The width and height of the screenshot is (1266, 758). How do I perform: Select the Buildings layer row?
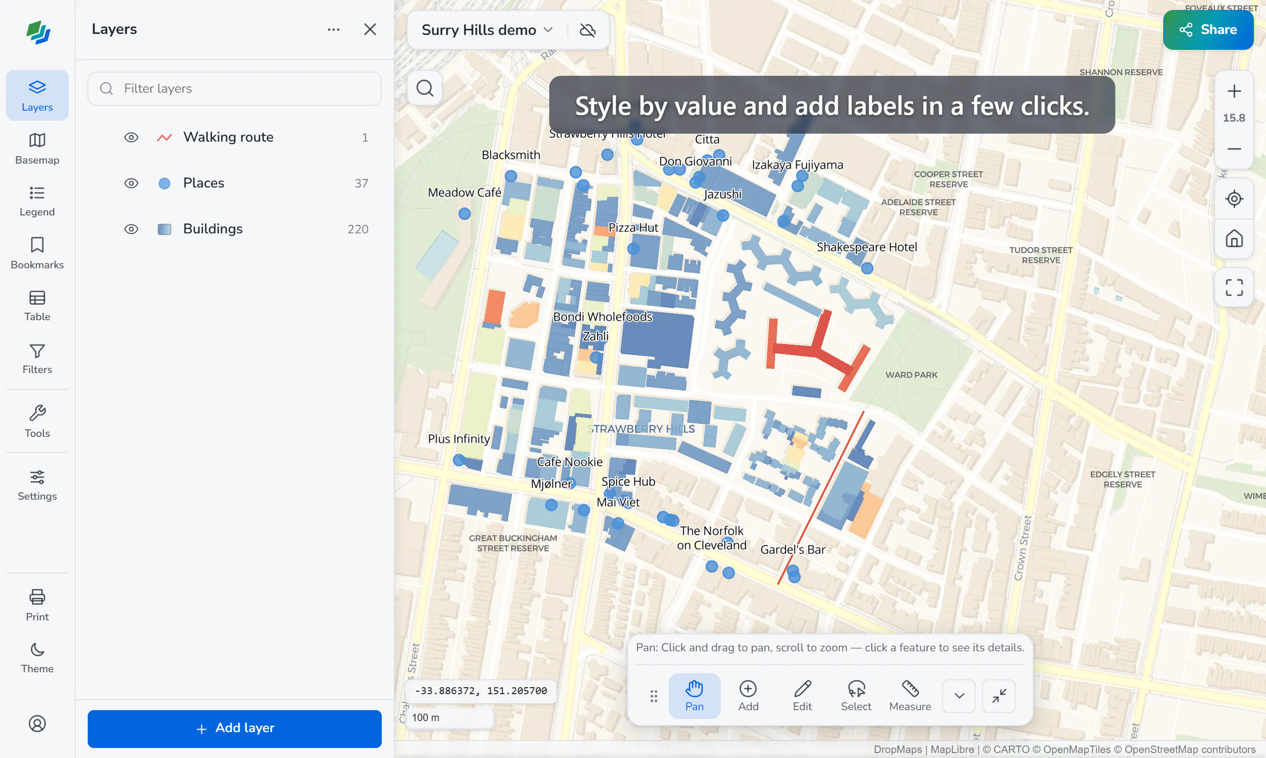[x=235, y=229]
